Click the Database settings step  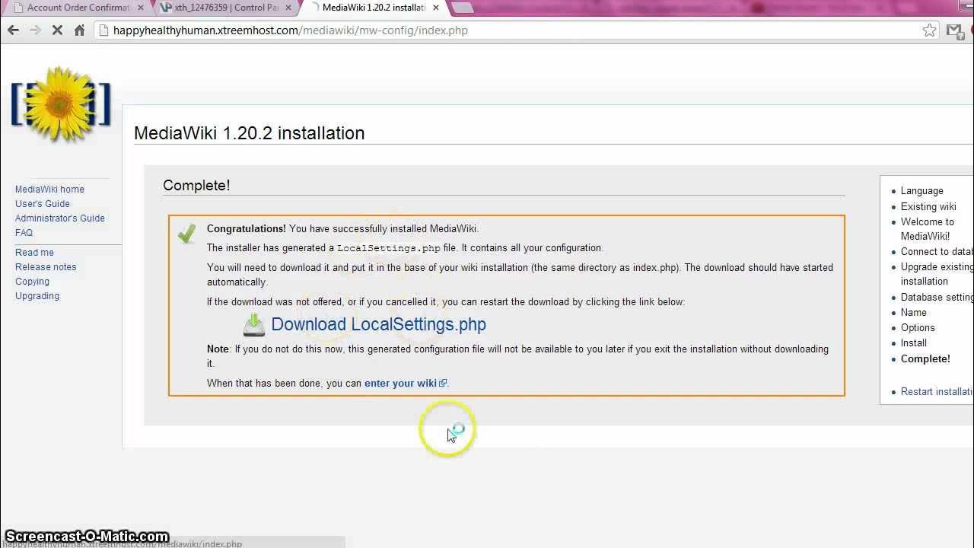(x=937, y=298)
